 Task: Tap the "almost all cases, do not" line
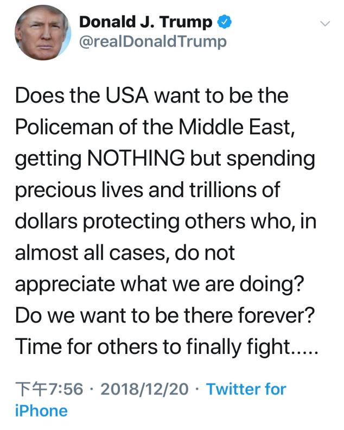click(x=125, y=253)
